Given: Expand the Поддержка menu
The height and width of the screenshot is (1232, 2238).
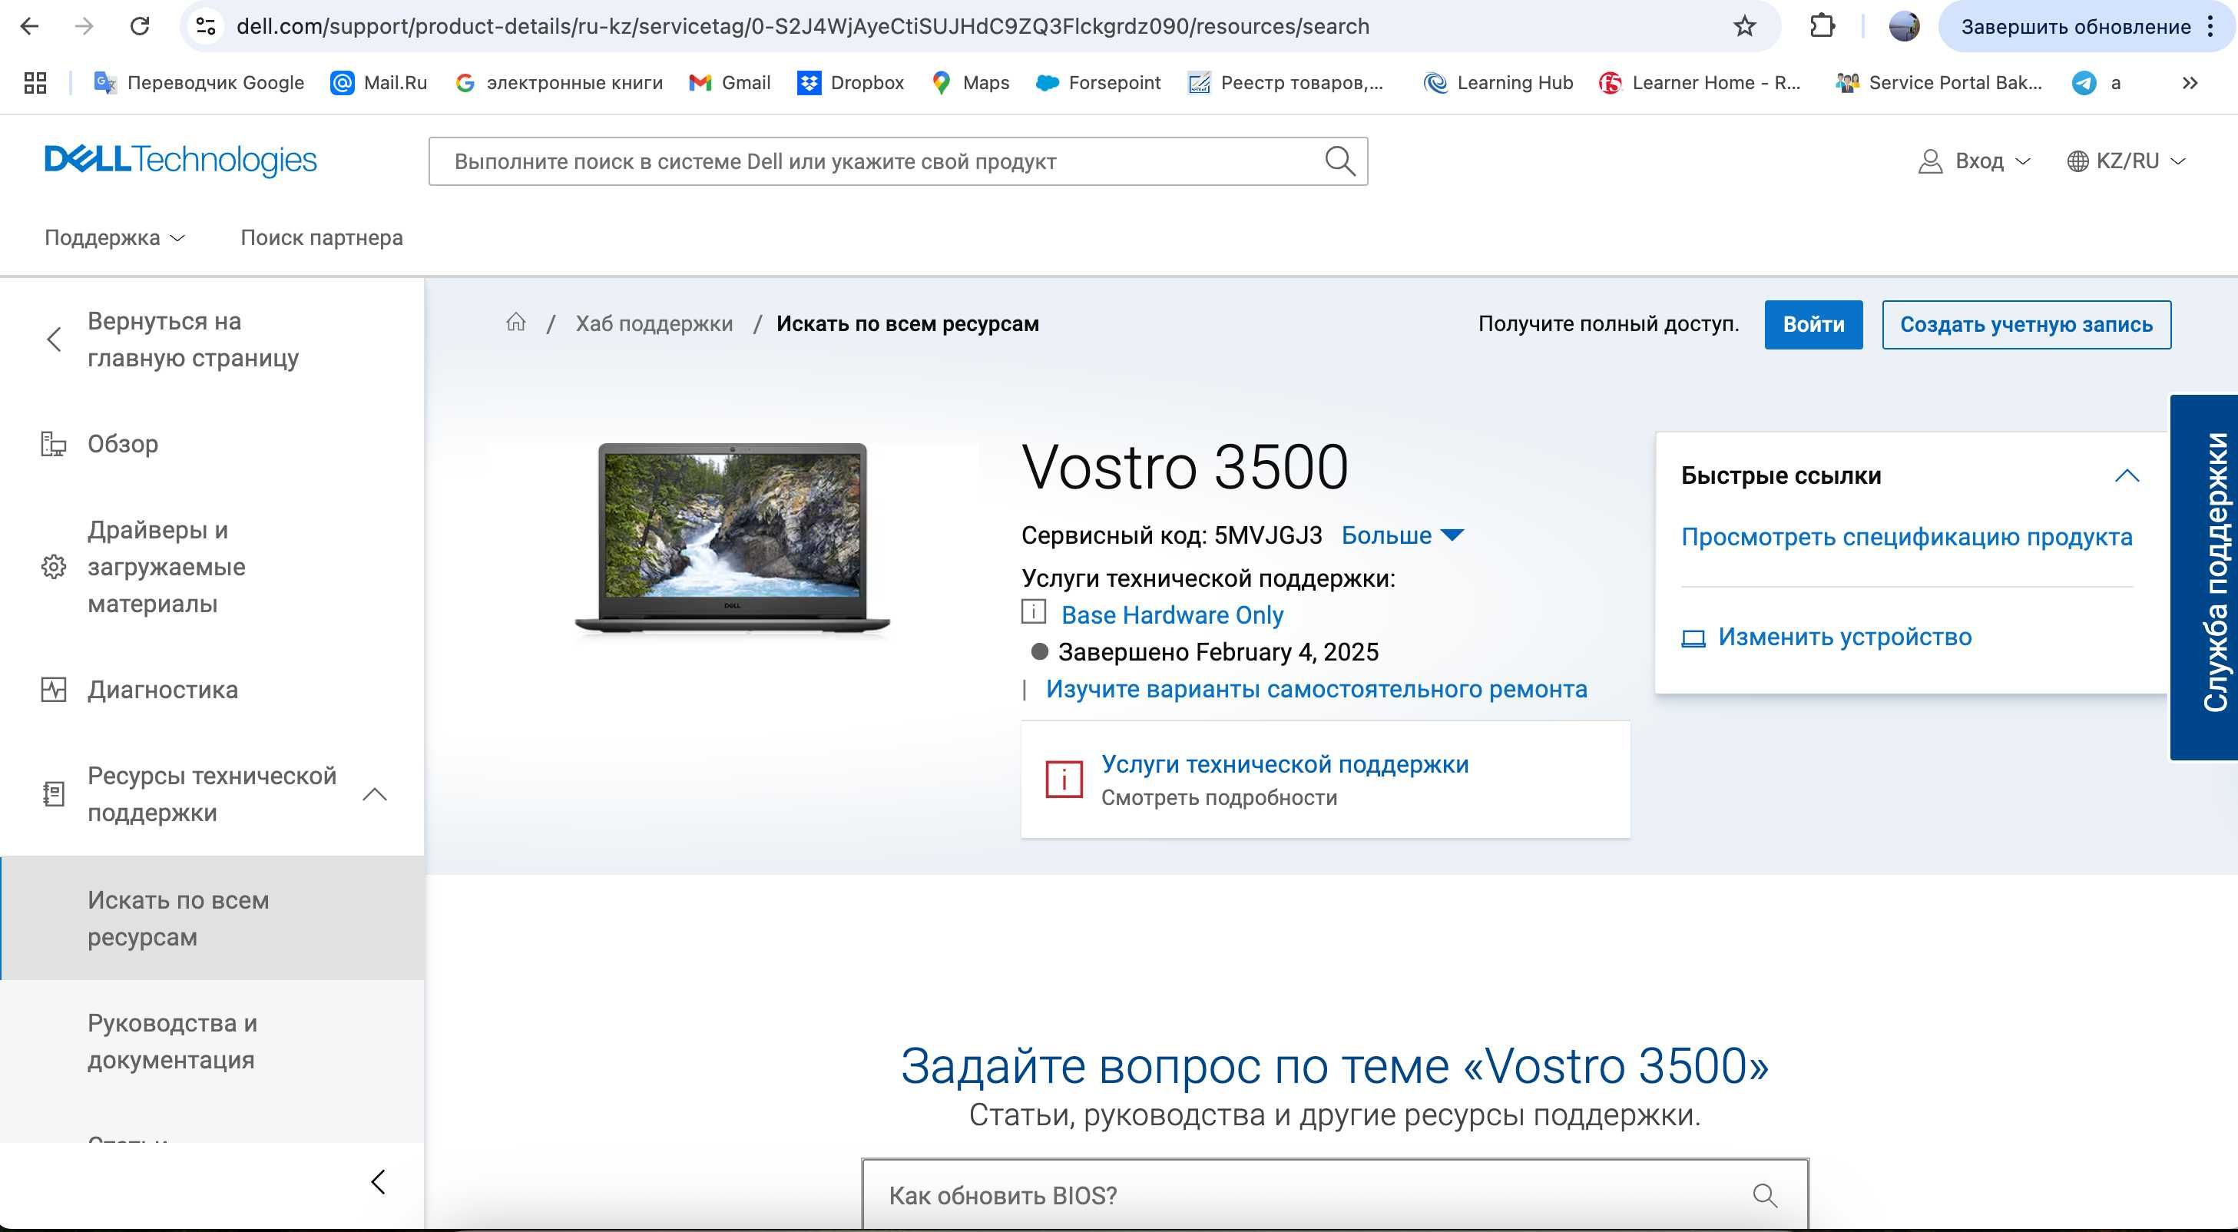Looking at the screenshot, I should (114, 237).
